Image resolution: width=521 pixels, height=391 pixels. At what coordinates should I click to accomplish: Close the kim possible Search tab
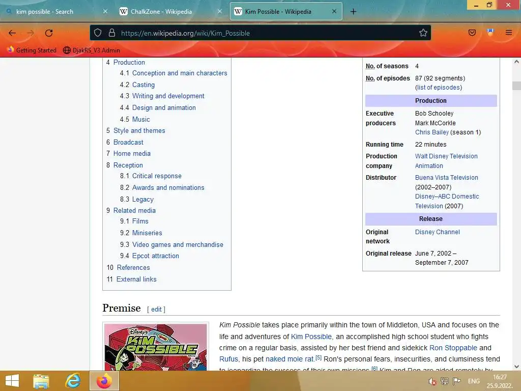point(105,11)
